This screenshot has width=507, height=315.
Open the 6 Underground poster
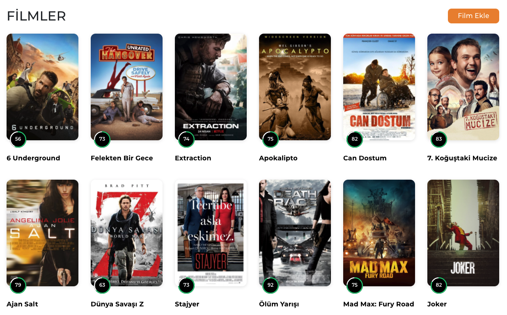42,87
